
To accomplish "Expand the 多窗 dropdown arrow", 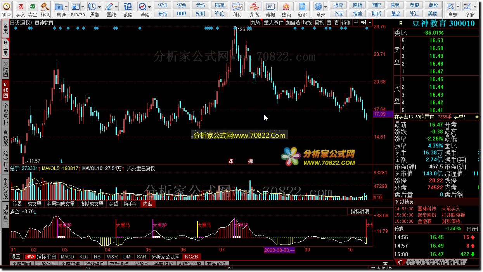I will pos(475,7).
